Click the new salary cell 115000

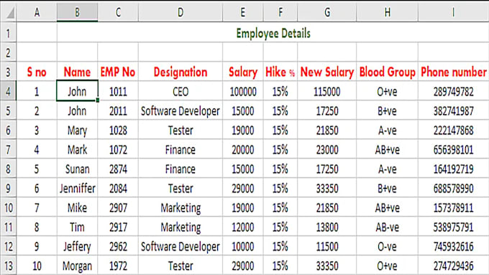pyautogui.click(x=326, y=91)
